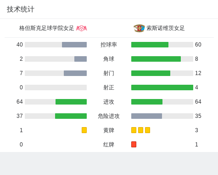This screenshot has height=175, width=218.
Task: Click the first away team yellow card
Action: coord(134,130)
